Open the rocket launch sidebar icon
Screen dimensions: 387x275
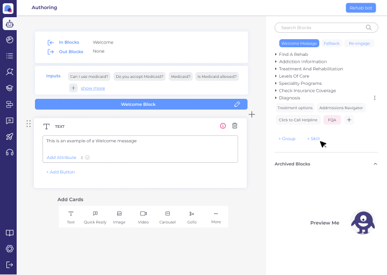[9, 136]
